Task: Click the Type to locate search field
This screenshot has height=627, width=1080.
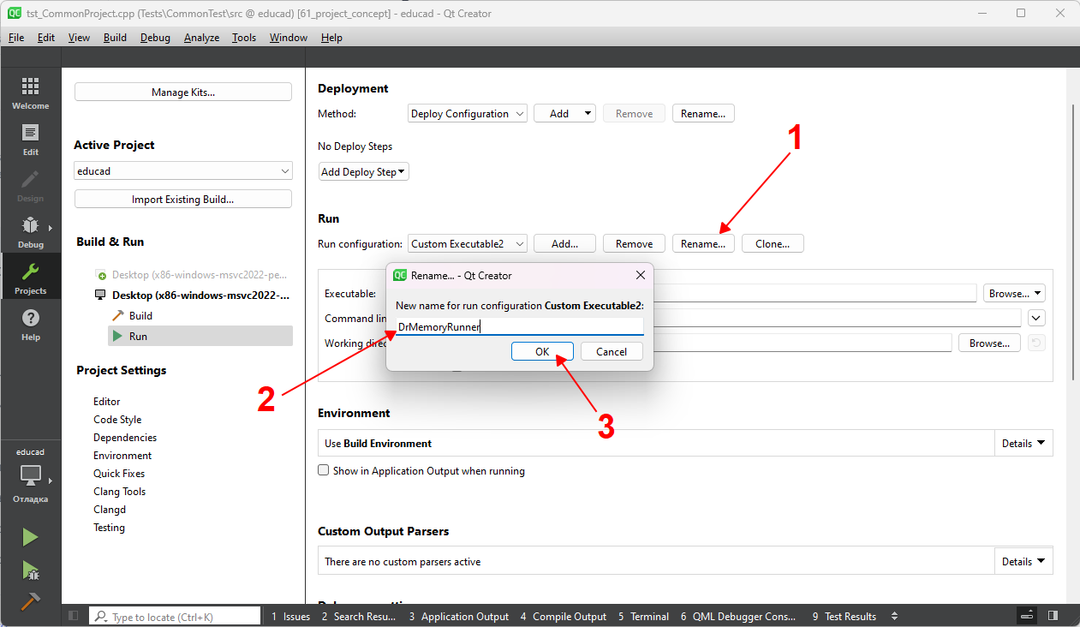Action: point(175,616)
